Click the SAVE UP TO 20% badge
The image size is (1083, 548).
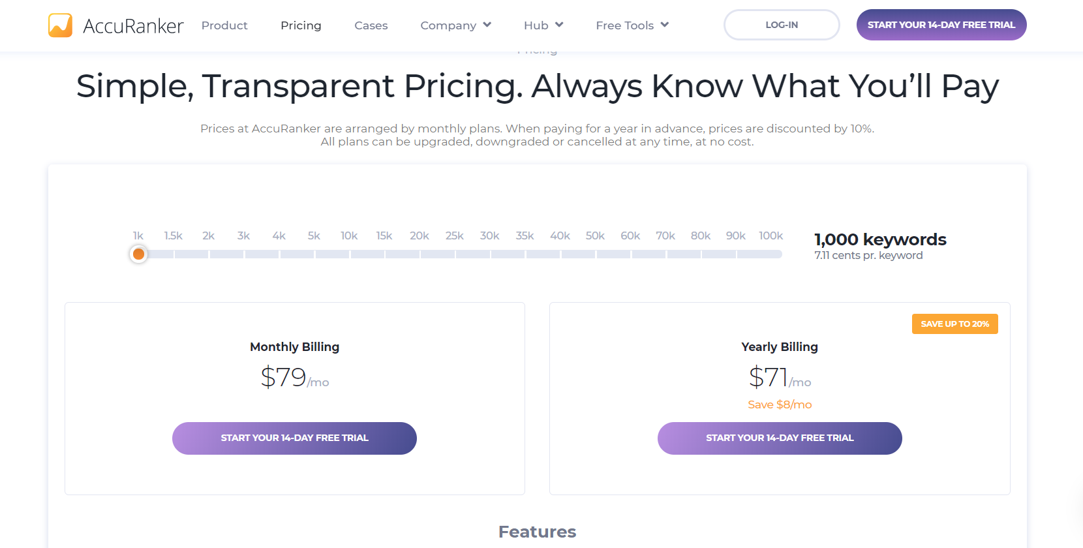[x=955, y=324]
